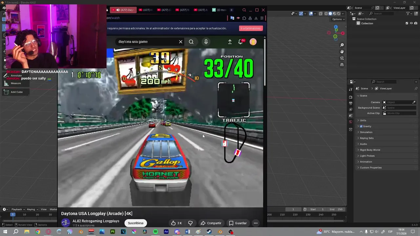Click the blue Z axis on navigation gizmo
The width and height of the screenshot is (420, 236).
pos(335,28)
